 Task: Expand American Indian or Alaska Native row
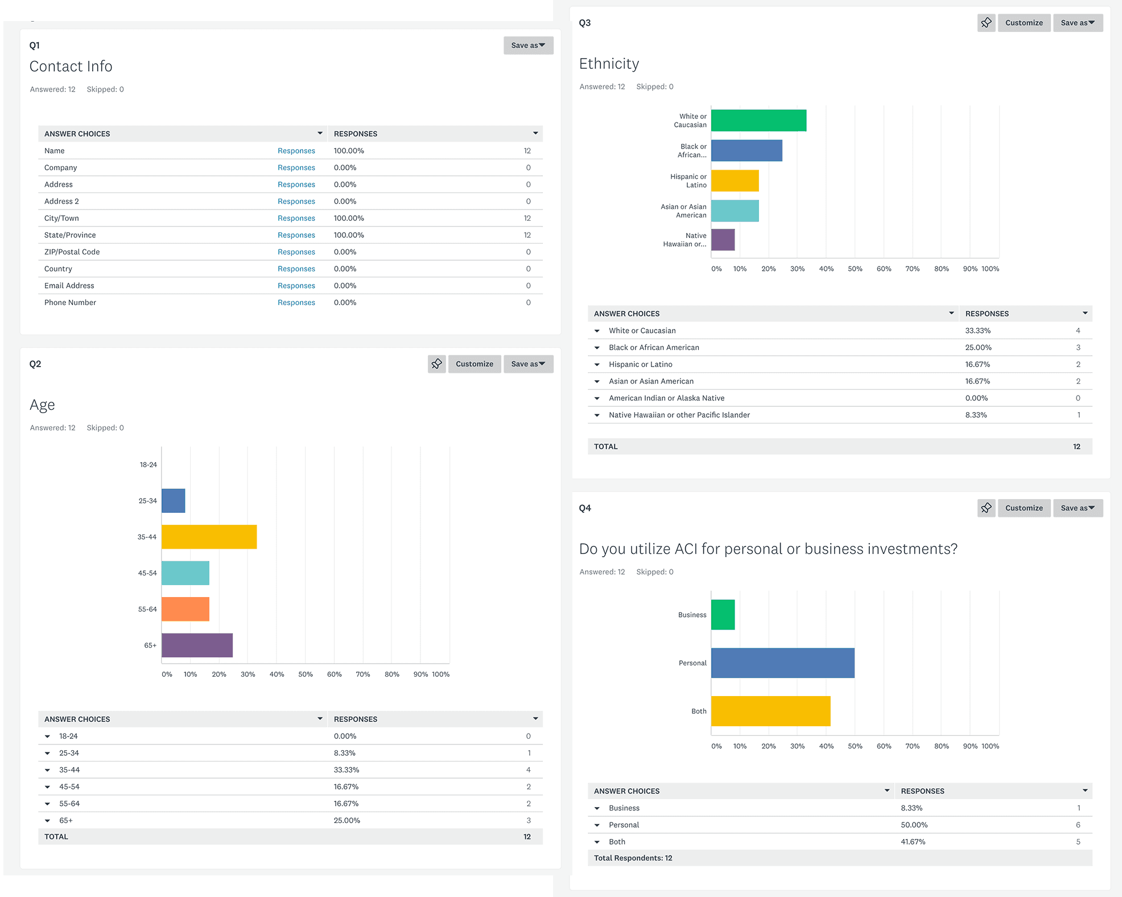click(597, 398)
